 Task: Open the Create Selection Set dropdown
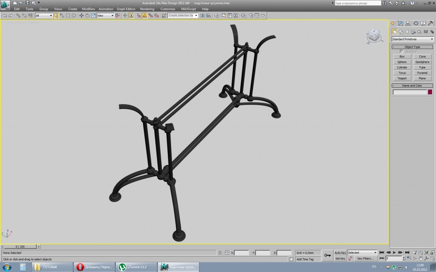[x=183, y=16]
